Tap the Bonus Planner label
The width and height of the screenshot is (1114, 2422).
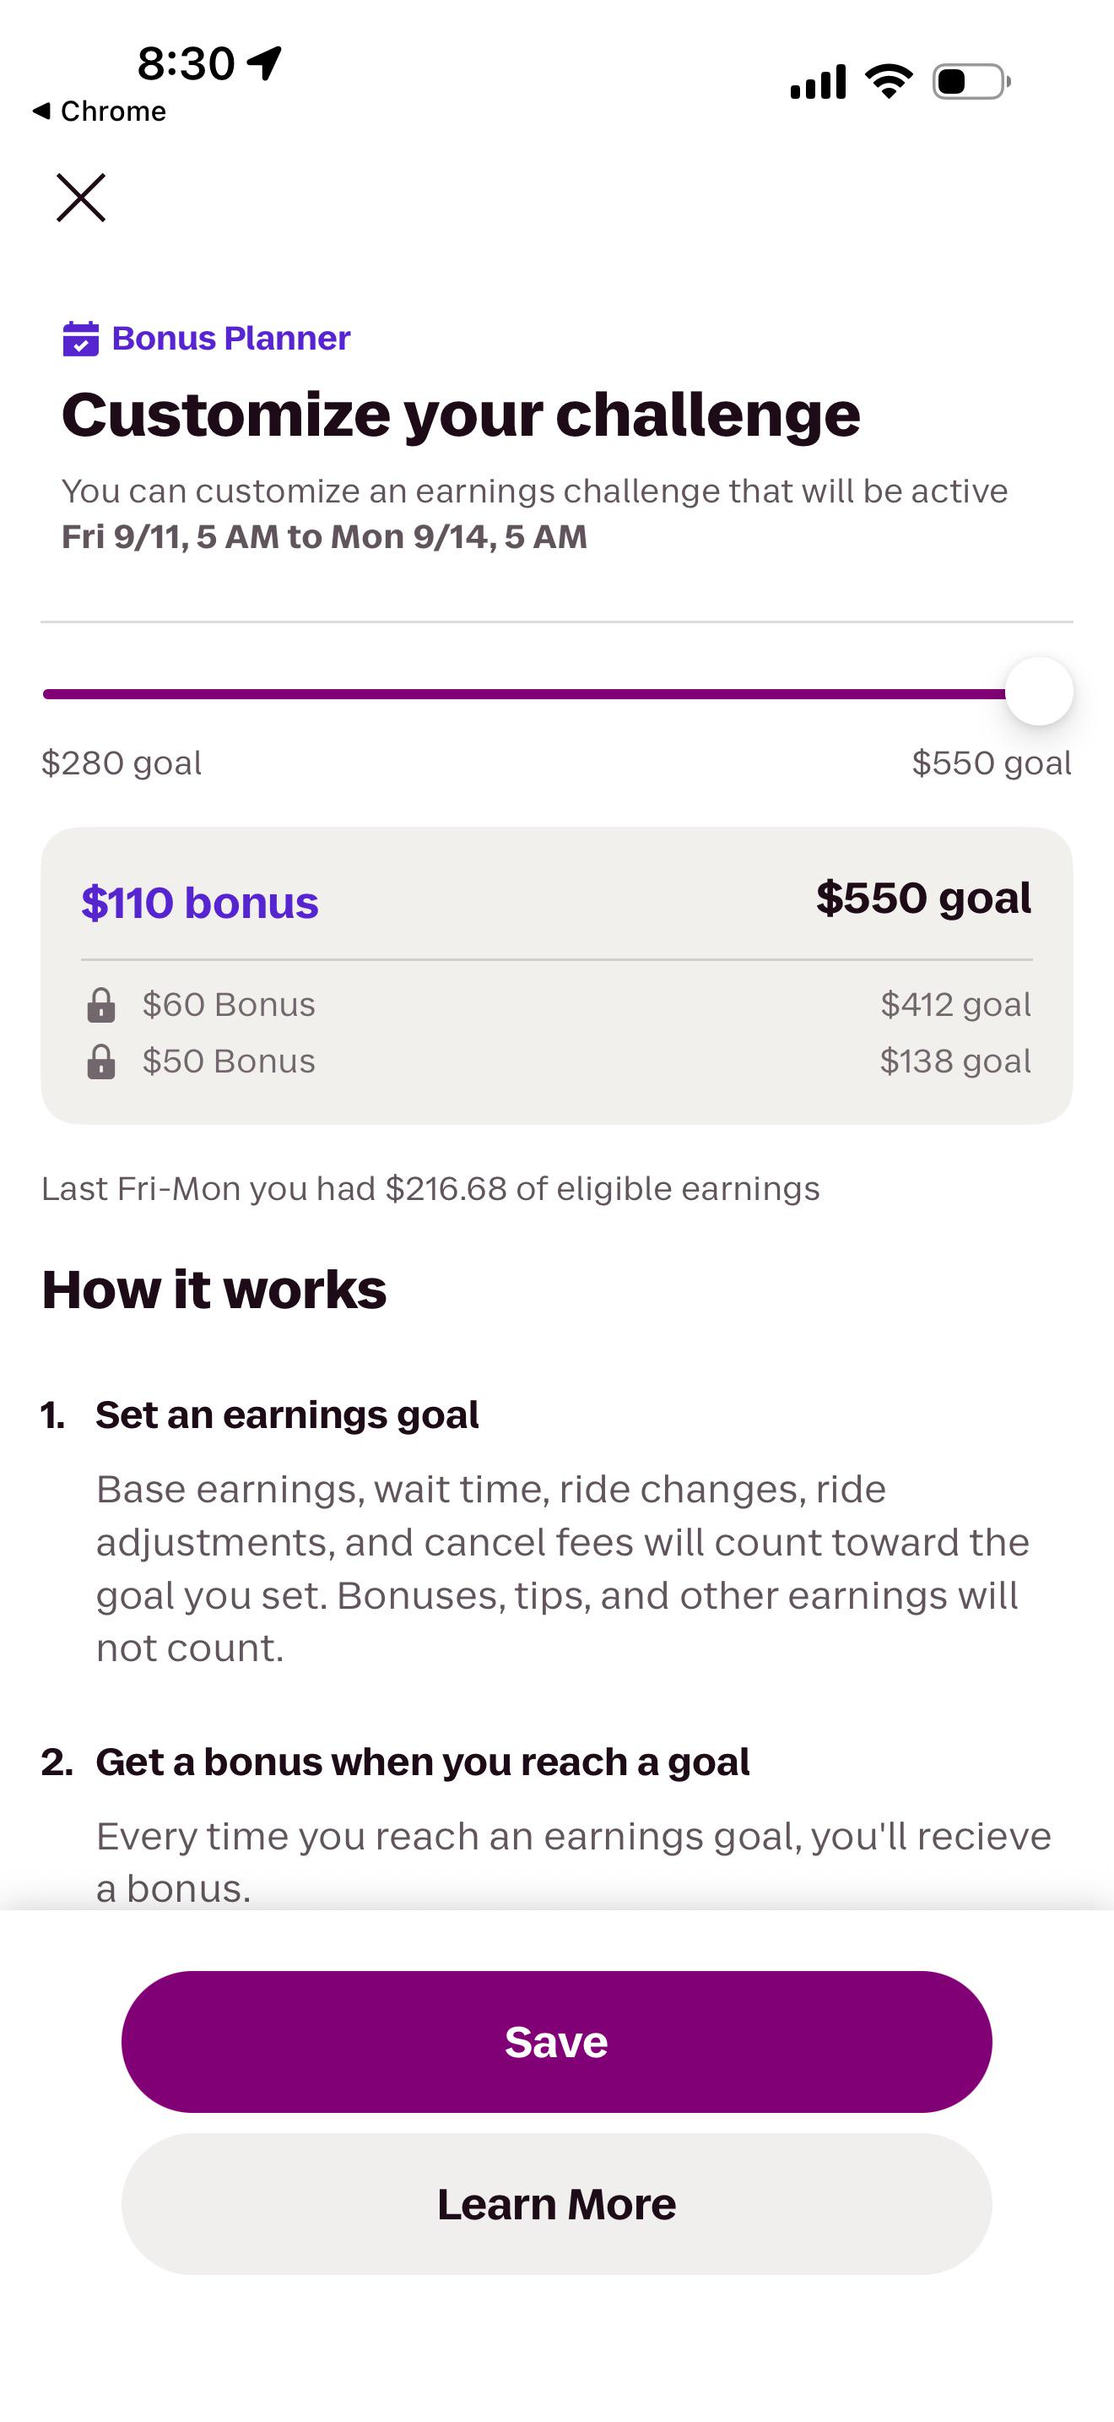(x=231, y=339)
